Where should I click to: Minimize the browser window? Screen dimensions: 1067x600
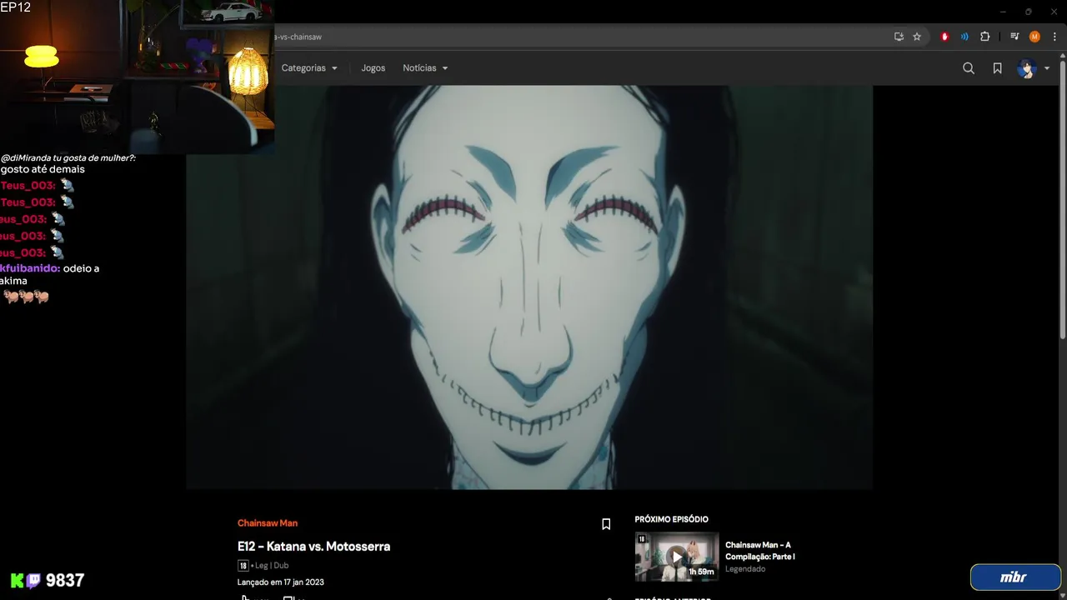click(x=1003, y=12)
